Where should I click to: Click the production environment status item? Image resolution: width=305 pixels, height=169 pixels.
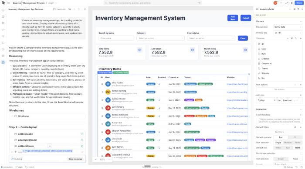point(7,167)
